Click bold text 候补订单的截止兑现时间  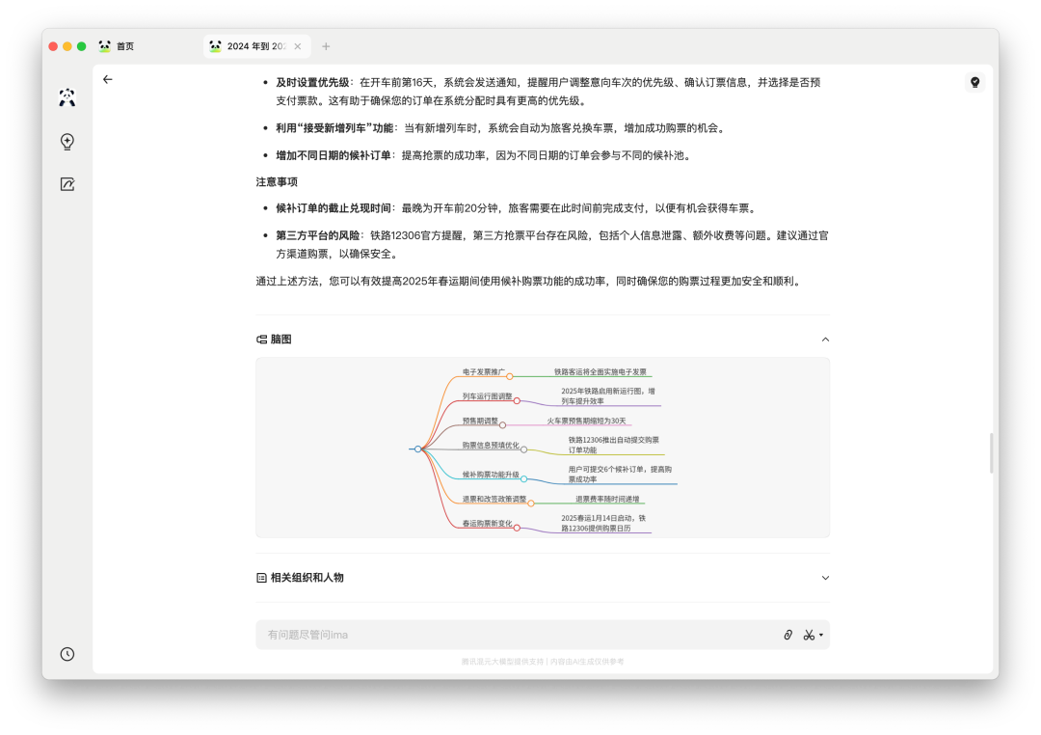tap(334, 208)
